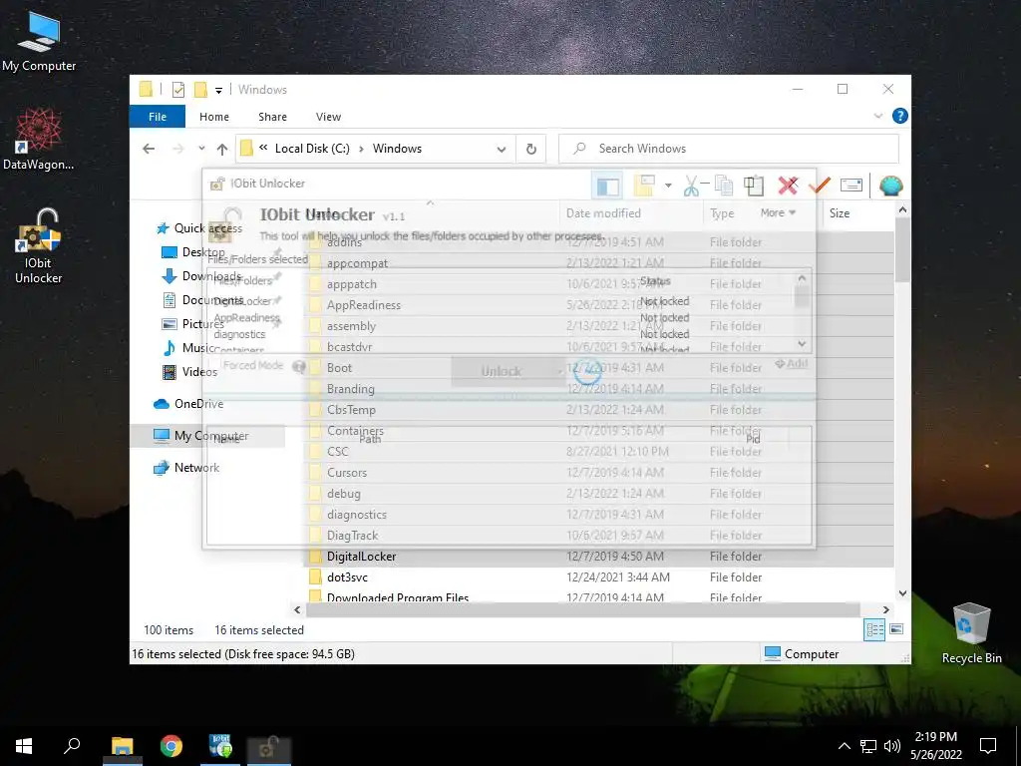This screenshot has width=1021, height=766.
Task: Select the Recycle Bin desktop icon
Action: 971,633
